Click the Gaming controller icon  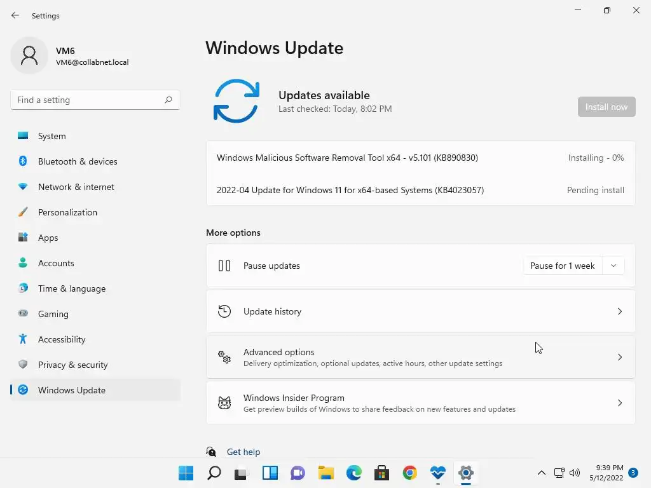click(x=23, y=313)
